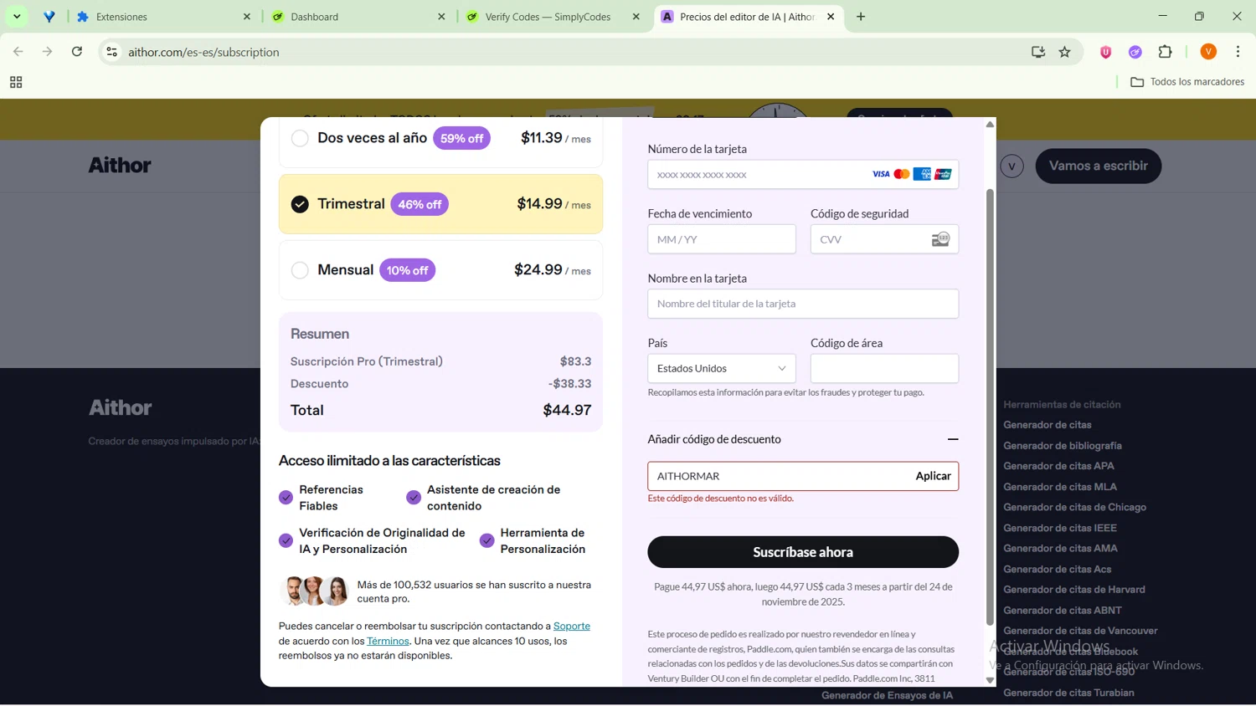Click the Aithor logo in the header
Screen dimensions: 1256x706
(120, 166)
